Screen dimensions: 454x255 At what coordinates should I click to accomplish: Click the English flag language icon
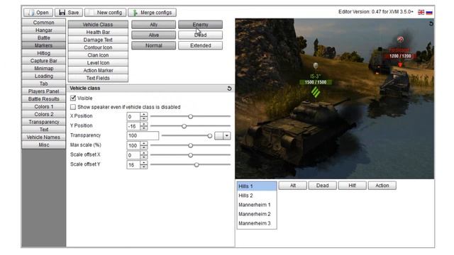point(421,12)
